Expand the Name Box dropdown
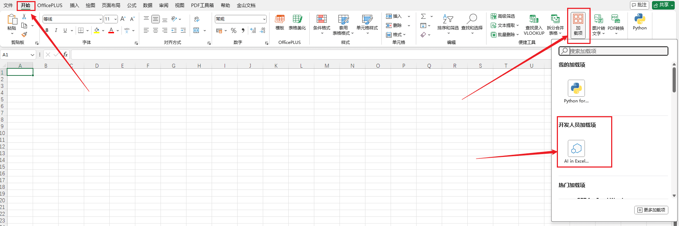Screen dimensions: 679x226 pyautogui.click(x=32, y=55)
